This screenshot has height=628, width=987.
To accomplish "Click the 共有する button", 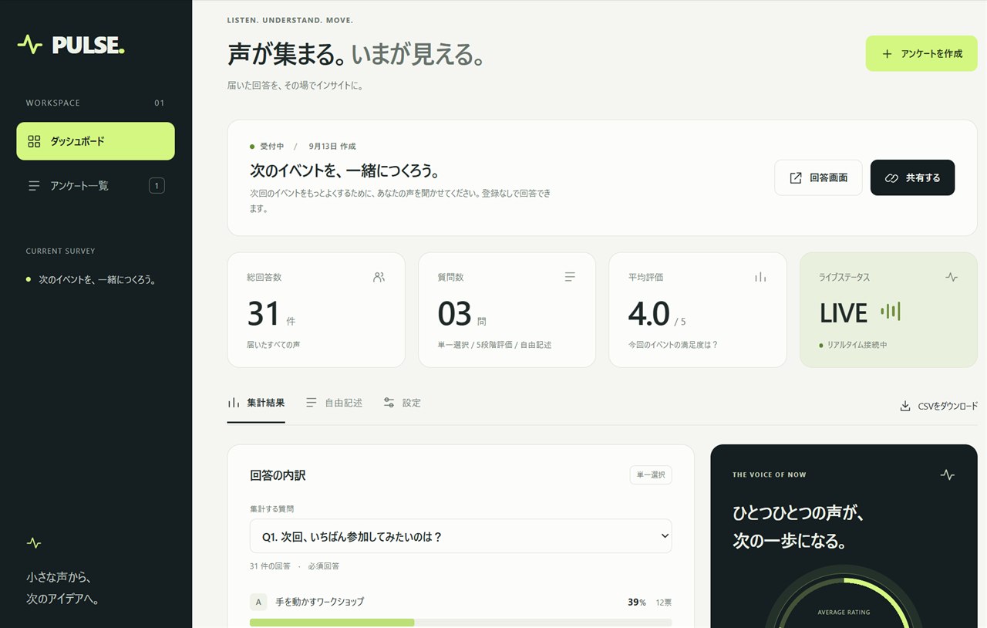I will click(x=912, y=178).
